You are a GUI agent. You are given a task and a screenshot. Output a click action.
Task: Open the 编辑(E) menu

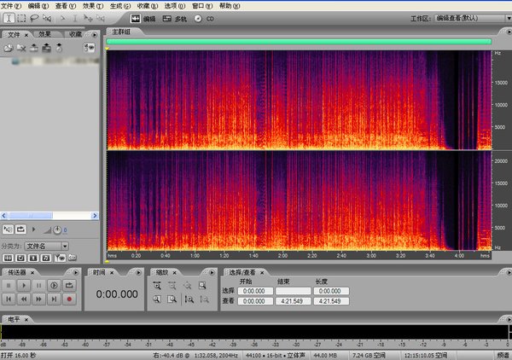coord(38,6)
